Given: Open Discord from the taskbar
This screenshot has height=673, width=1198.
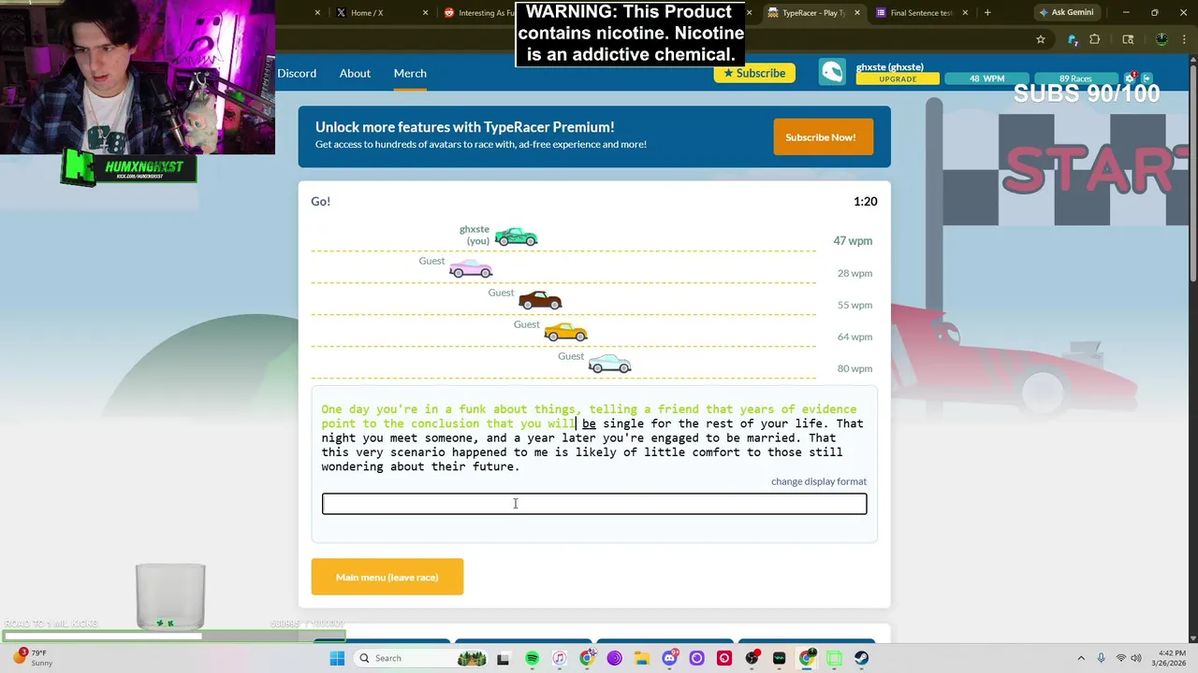Looking at the screenshot, I should pos(669,658).
